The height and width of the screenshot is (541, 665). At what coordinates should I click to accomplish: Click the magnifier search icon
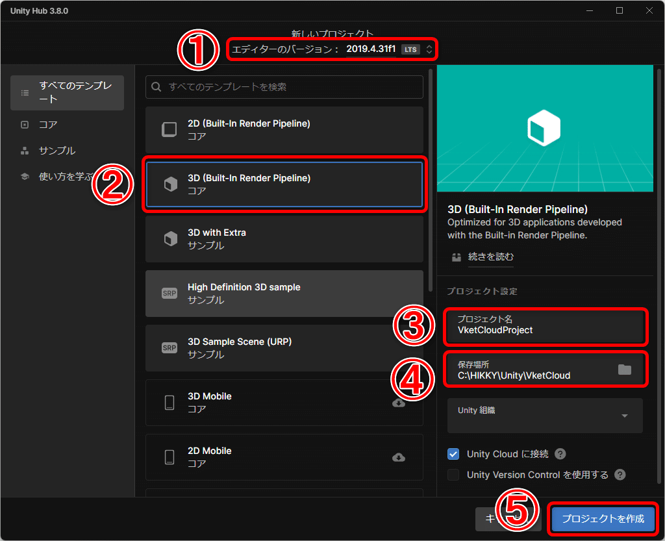[156, 87]
